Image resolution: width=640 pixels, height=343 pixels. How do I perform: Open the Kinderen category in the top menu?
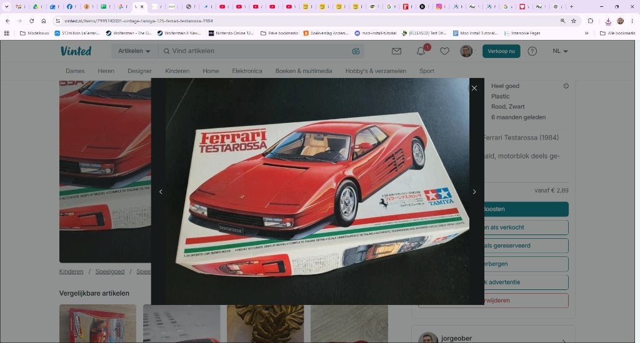pyautogui.click(x=177, y=71)
